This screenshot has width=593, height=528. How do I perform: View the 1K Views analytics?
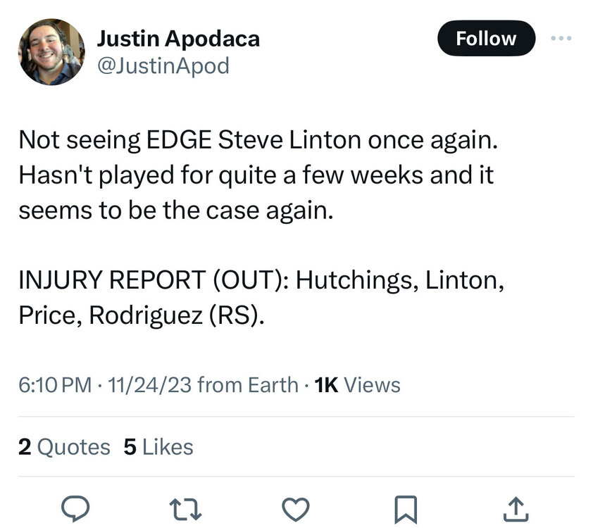click(358, 385)
